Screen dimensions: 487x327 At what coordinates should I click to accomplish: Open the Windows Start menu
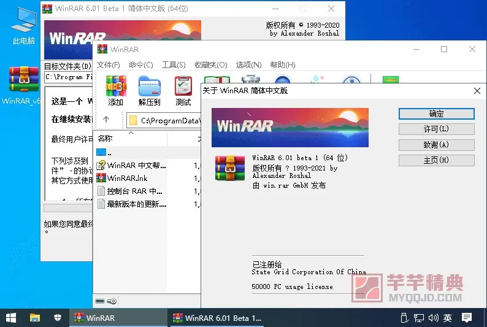coord(11,318)
